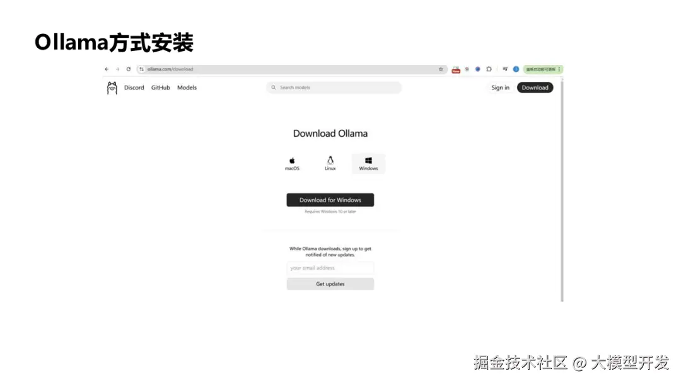Open the browser extensions puzzle icon
The width and height of the screenshot is (681, 383).
click(x=489, y=69)
